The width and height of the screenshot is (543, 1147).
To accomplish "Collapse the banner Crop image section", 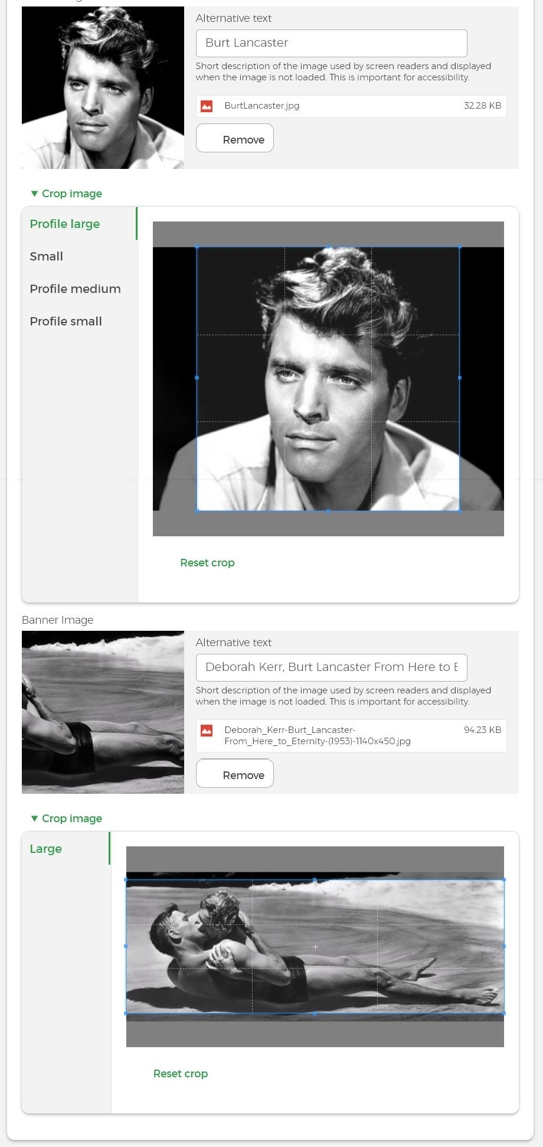I will (x=66, y=819).
